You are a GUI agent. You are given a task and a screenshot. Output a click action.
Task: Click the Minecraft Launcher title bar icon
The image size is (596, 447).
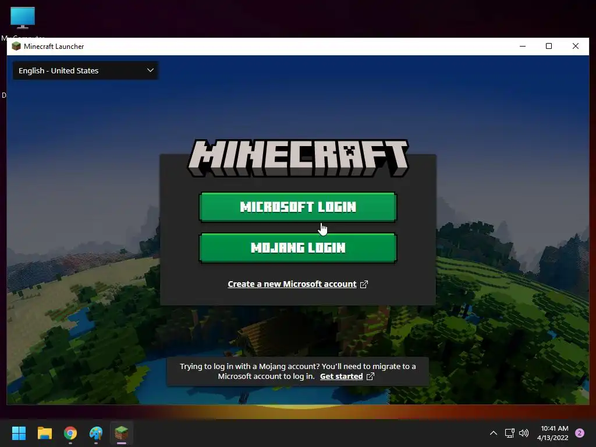16,47
